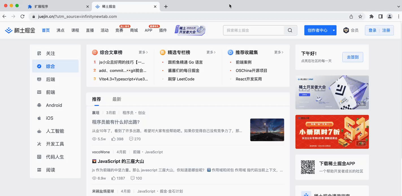This screenshot has width=402, height=196.
Task: Open the 跟煎鱼精通 Go 语言 column
Action: pos(185,62)
